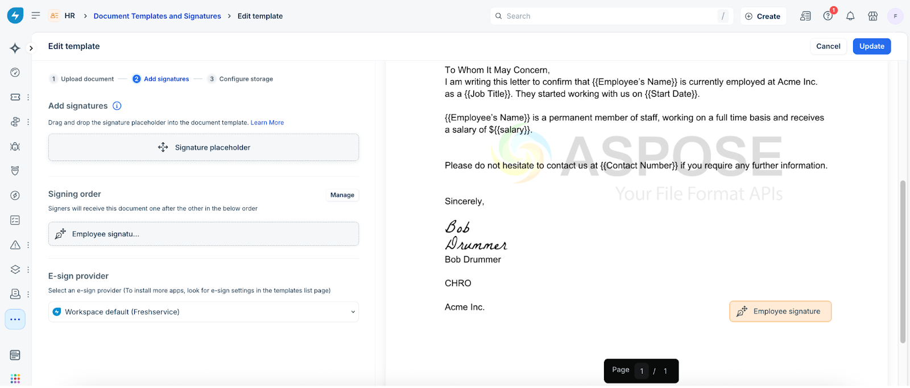Click the Create button
Screen dimensions: 910x388
click(x=763, y=16)
